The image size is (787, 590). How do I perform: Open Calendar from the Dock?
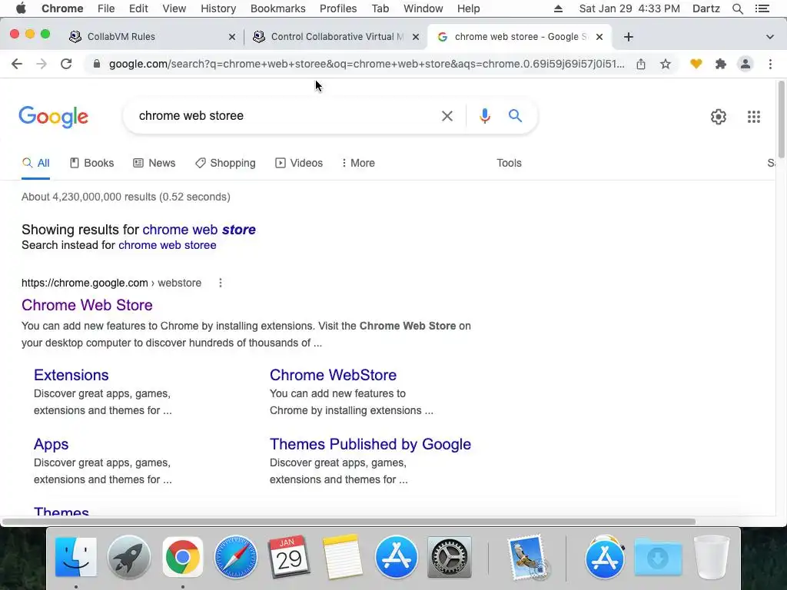pos(289,558)
